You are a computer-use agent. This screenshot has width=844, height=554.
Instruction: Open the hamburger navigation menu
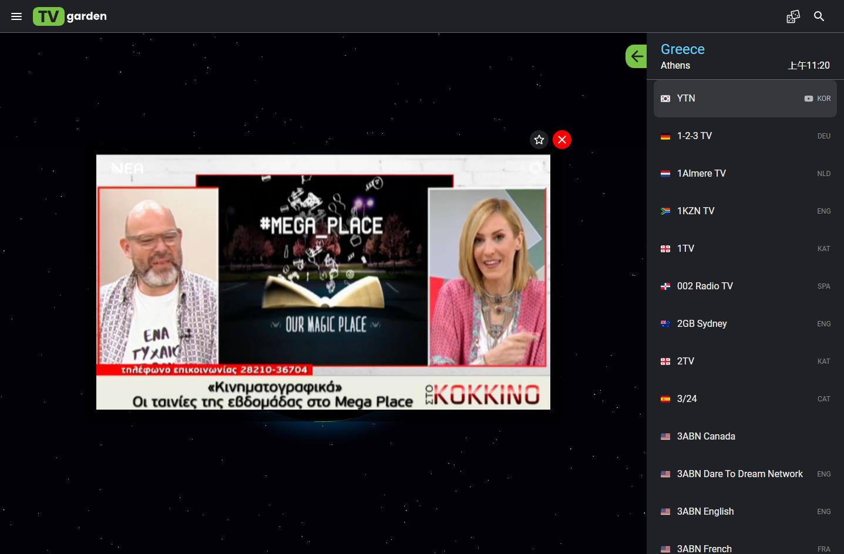click(x=16, y=16)
